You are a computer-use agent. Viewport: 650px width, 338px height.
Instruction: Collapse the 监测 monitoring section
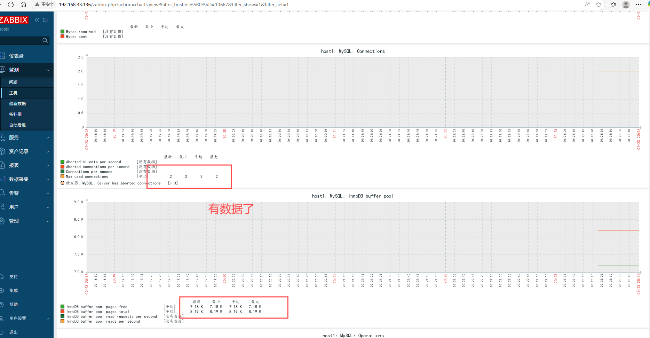click(27, 70)
